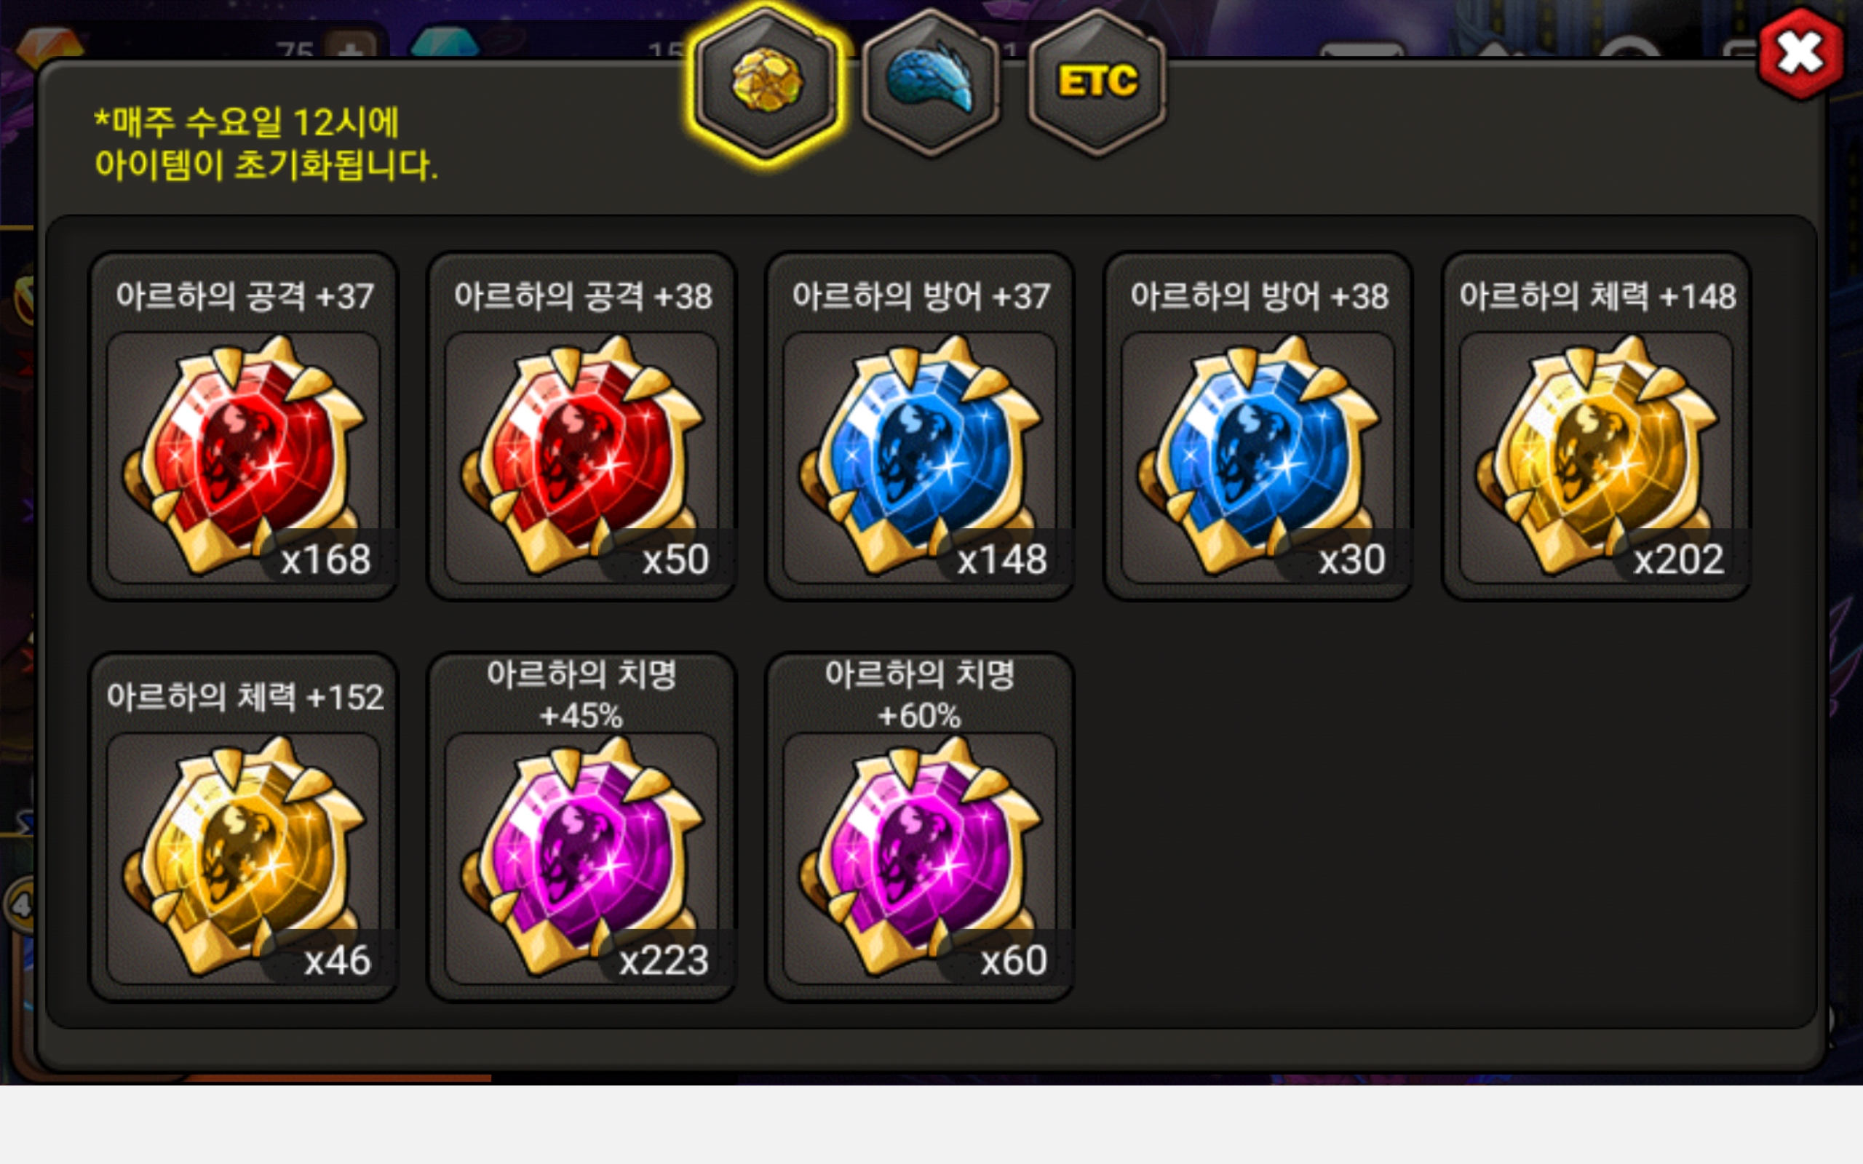The image size is (1863, 1164).
Task: Tap the x168 quantity label
Action: click(x=325, y=559)
